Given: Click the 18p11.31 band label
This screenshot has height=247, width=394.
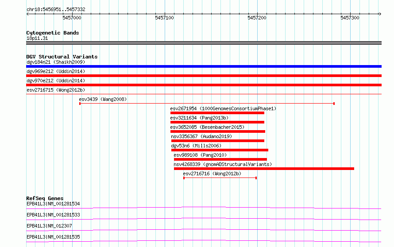Looking at the screenshot, I should (37, 38).
